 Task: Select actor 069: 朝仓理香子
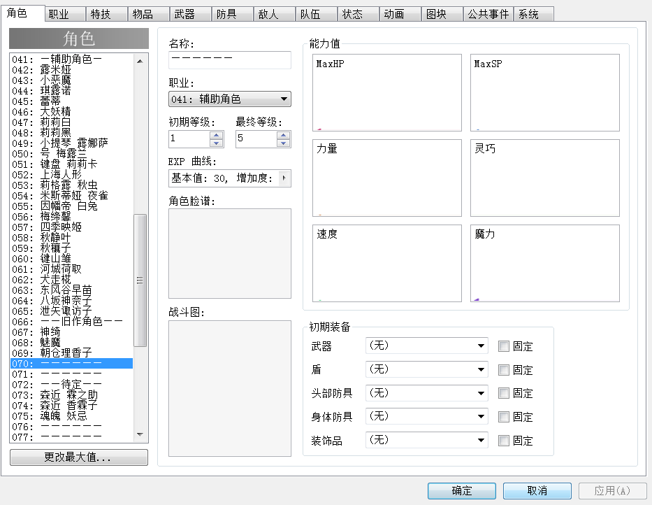tap(71, 353)
